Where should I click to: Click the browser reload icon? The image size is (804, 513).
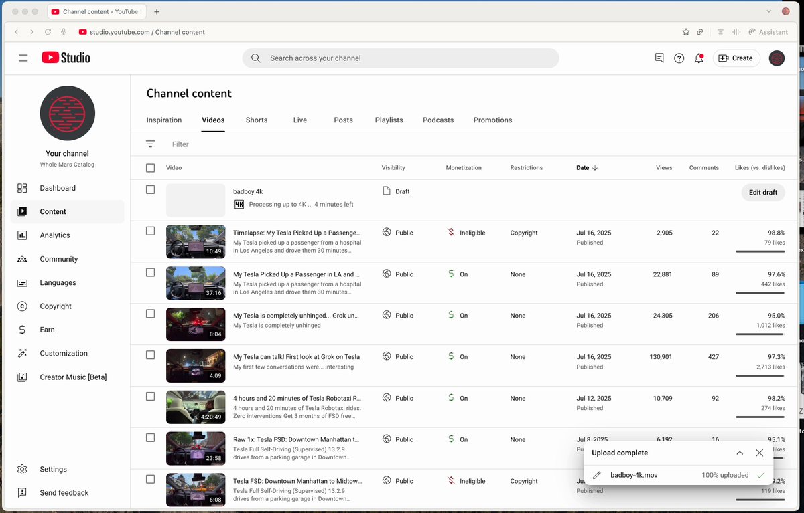pos(48,32)
